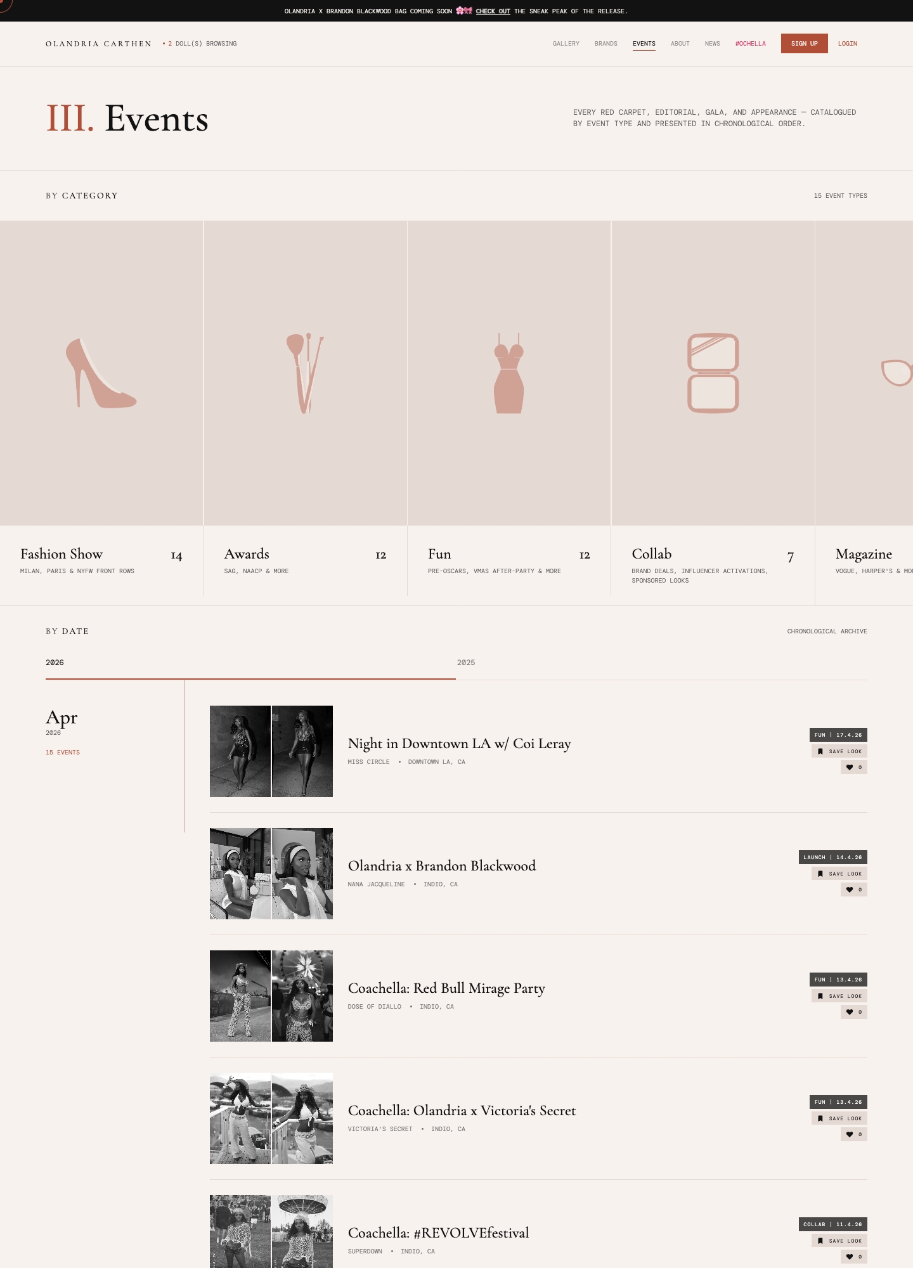This screenshot has height=1268, width=913.
Task: Open the Gallery nav menu item
Action: coord(566,44)
